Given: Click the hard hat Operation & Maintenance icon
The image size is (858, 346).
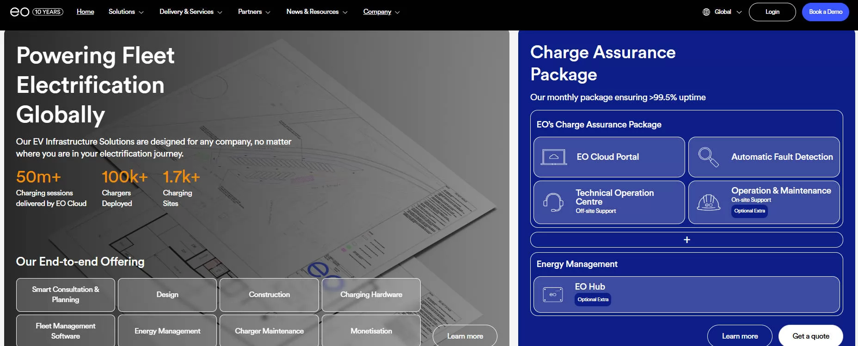Looking at the screenshot, I should (708, 202).
